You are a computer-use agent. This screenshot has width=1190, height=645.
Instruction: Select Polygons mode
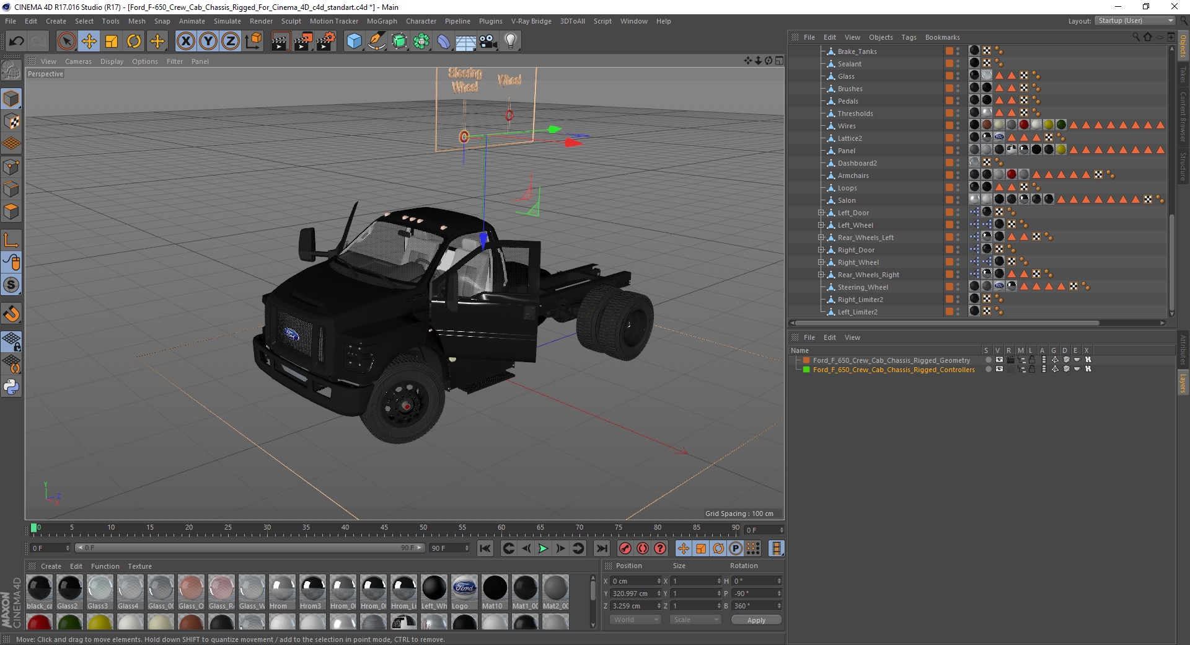tap(11, 211)
